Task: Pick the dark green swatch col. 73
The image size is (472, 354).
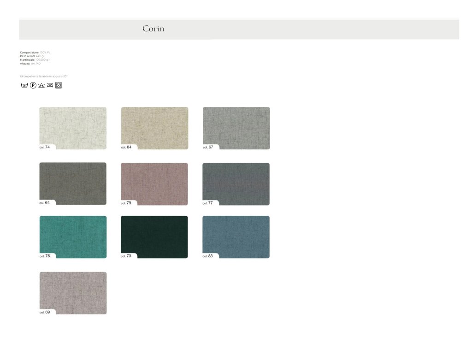Action: coord(154,237)
